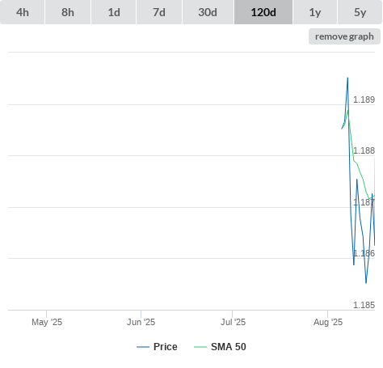Toggle the Price series legend label
Image resolution: width=383 pixels, height=368 pixels.
(166, 347)
